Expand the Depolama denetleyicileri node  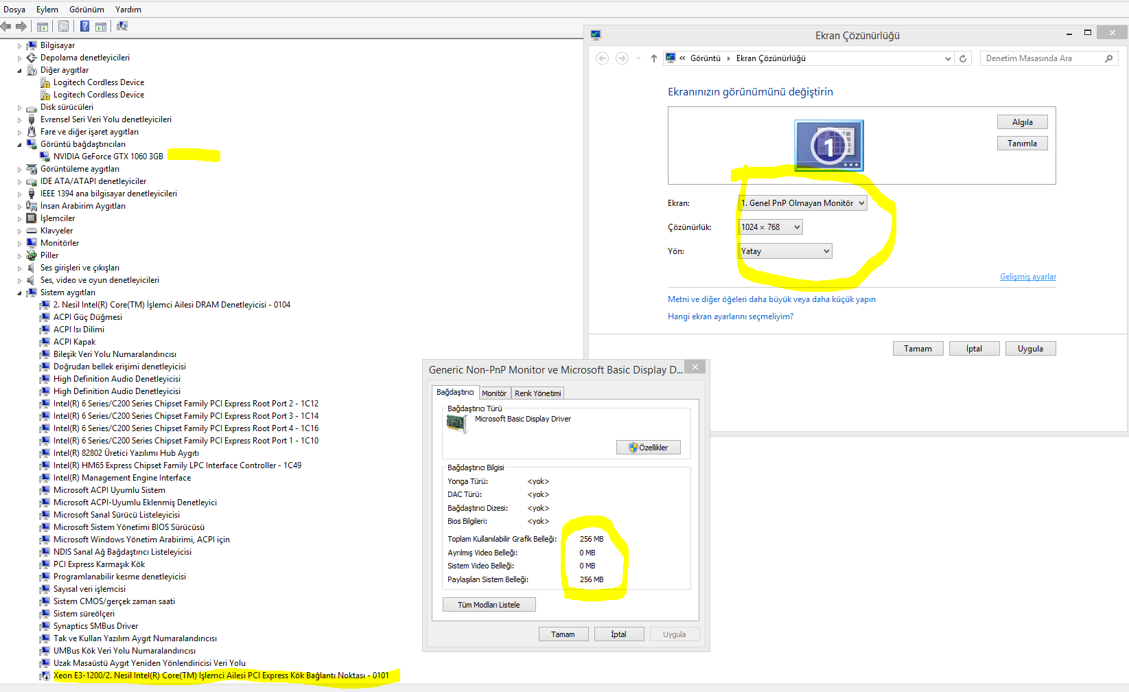[19, 58]
